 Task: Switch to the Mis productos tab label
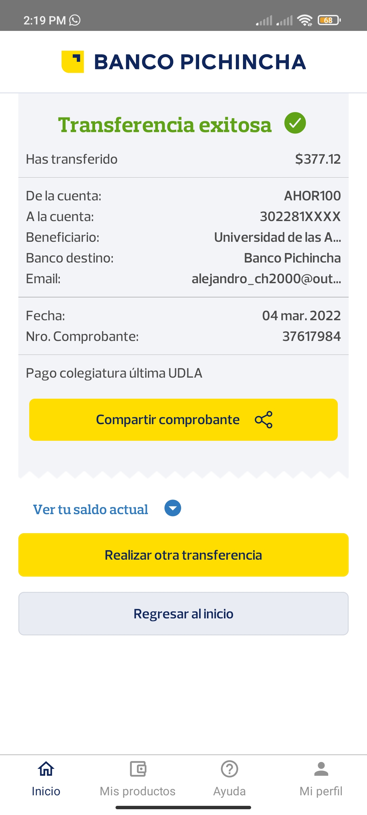138,791
